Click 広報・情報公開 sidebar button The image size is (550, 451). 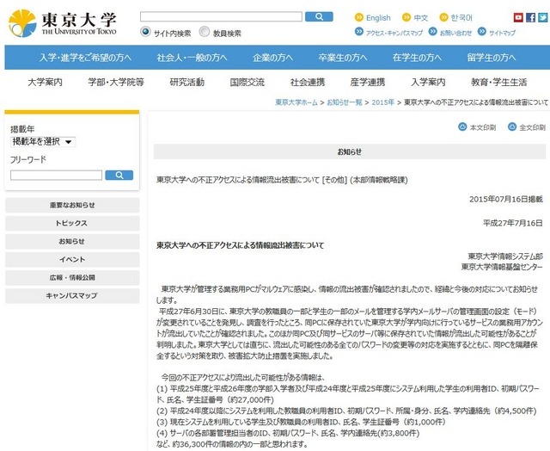pyautogui.click(x=72, y=277)
